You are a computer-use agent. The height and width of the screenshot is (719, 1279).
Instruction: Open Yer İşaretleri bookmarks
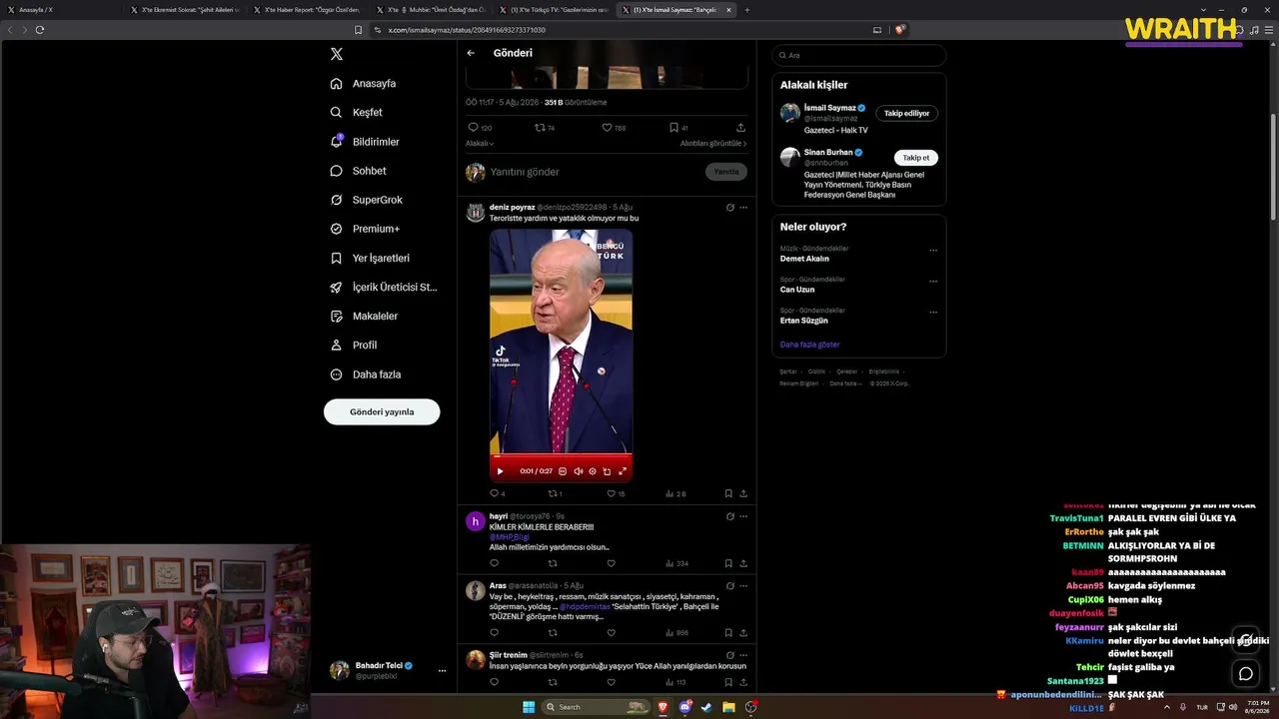click(x=370, y=258)
